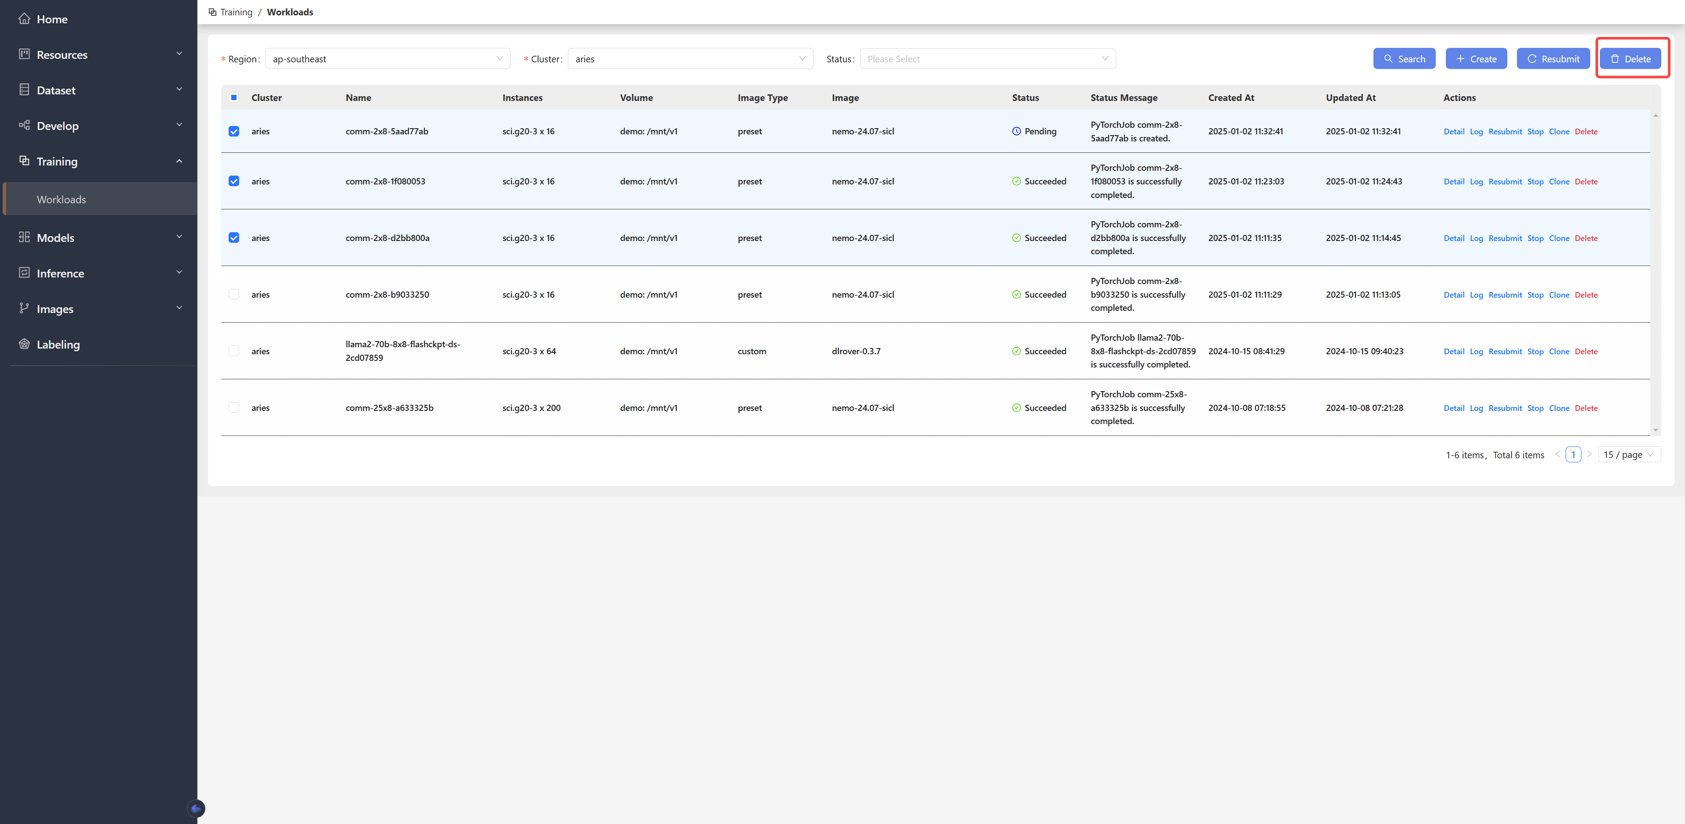Click the top Delete button
This screenshot has width=1685, height=824.
[x=1631, y=59]
